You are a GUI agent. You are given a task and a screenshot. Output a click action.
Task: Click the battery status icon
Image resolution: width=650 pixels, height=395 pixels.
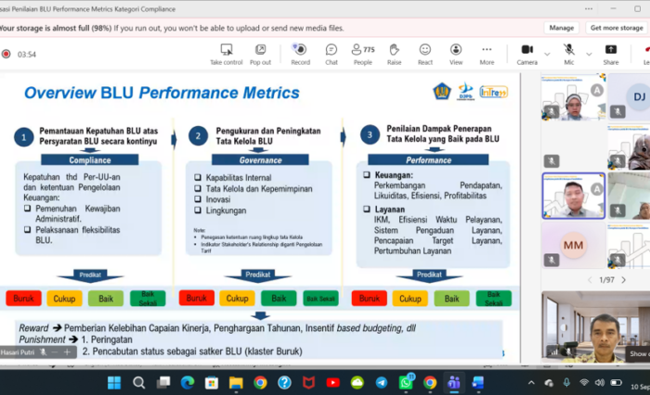tap(616, 383)
